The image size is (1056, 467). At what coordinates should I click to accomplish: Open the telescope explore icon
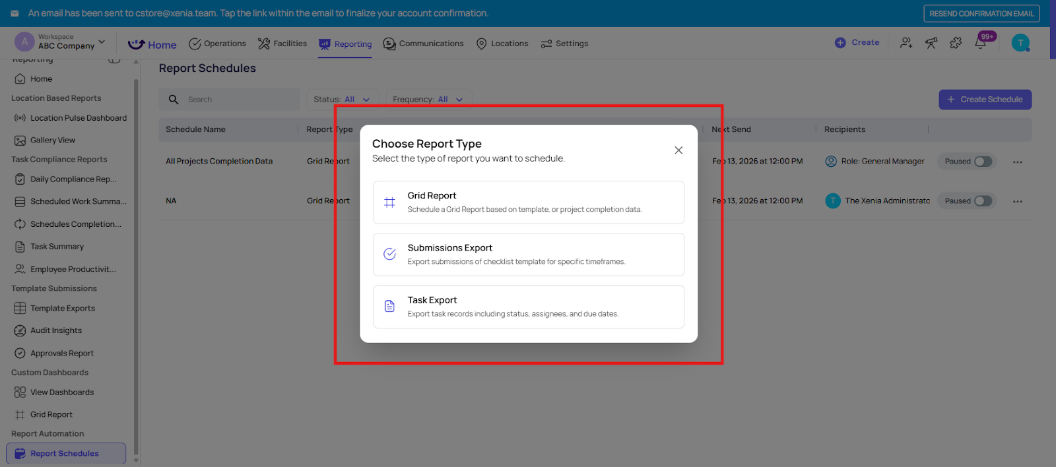[931, 43]
